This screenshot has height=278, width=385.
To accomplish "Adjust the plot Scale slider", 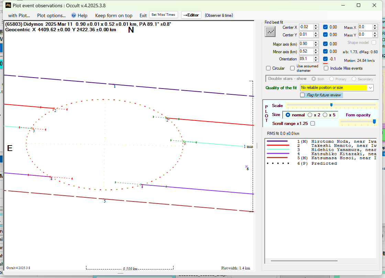I will click(x=331, y=105).
